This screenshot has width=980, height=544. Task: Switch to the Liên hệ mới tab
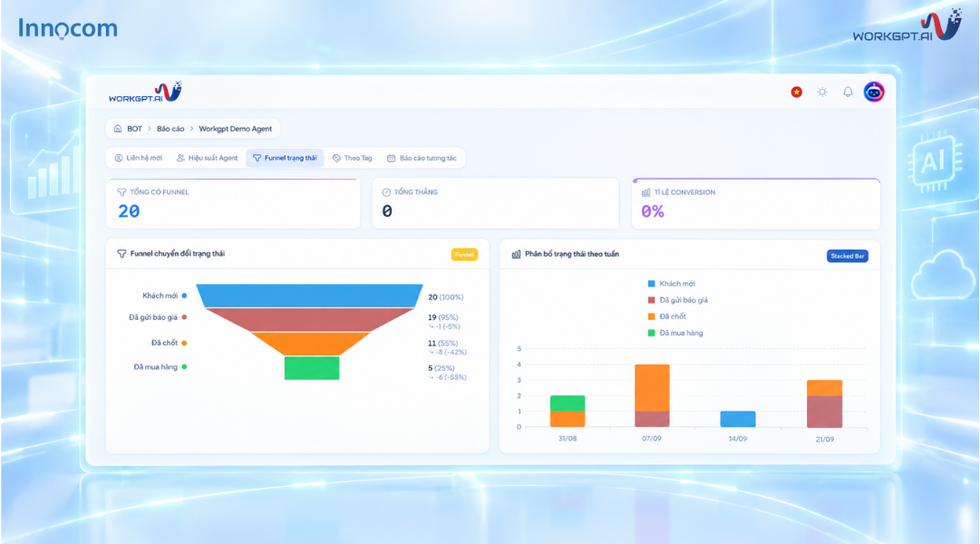coord(138,158)
